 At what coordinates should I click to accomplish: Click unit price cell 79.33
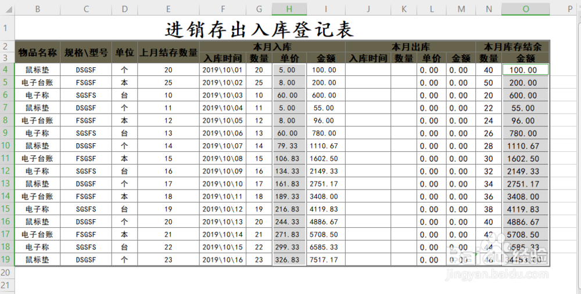[289, 146]
